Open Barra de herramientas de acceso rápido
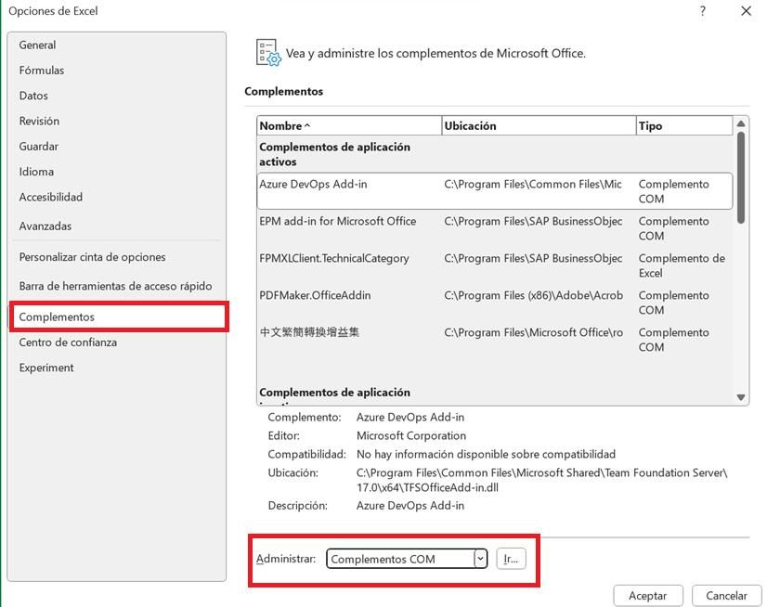Image resolution: width=767 pixels, height=607 pixels. coord(115,286)
